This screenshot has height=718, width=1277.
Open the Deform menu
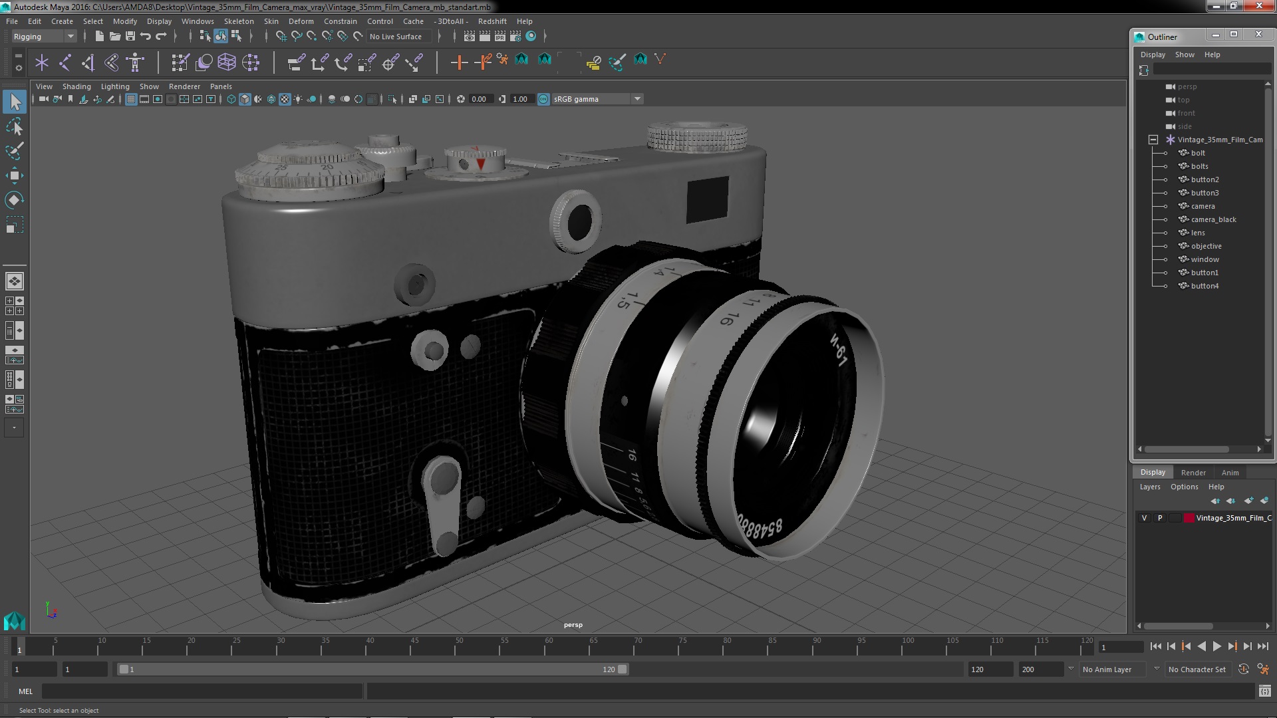(301, 21)
